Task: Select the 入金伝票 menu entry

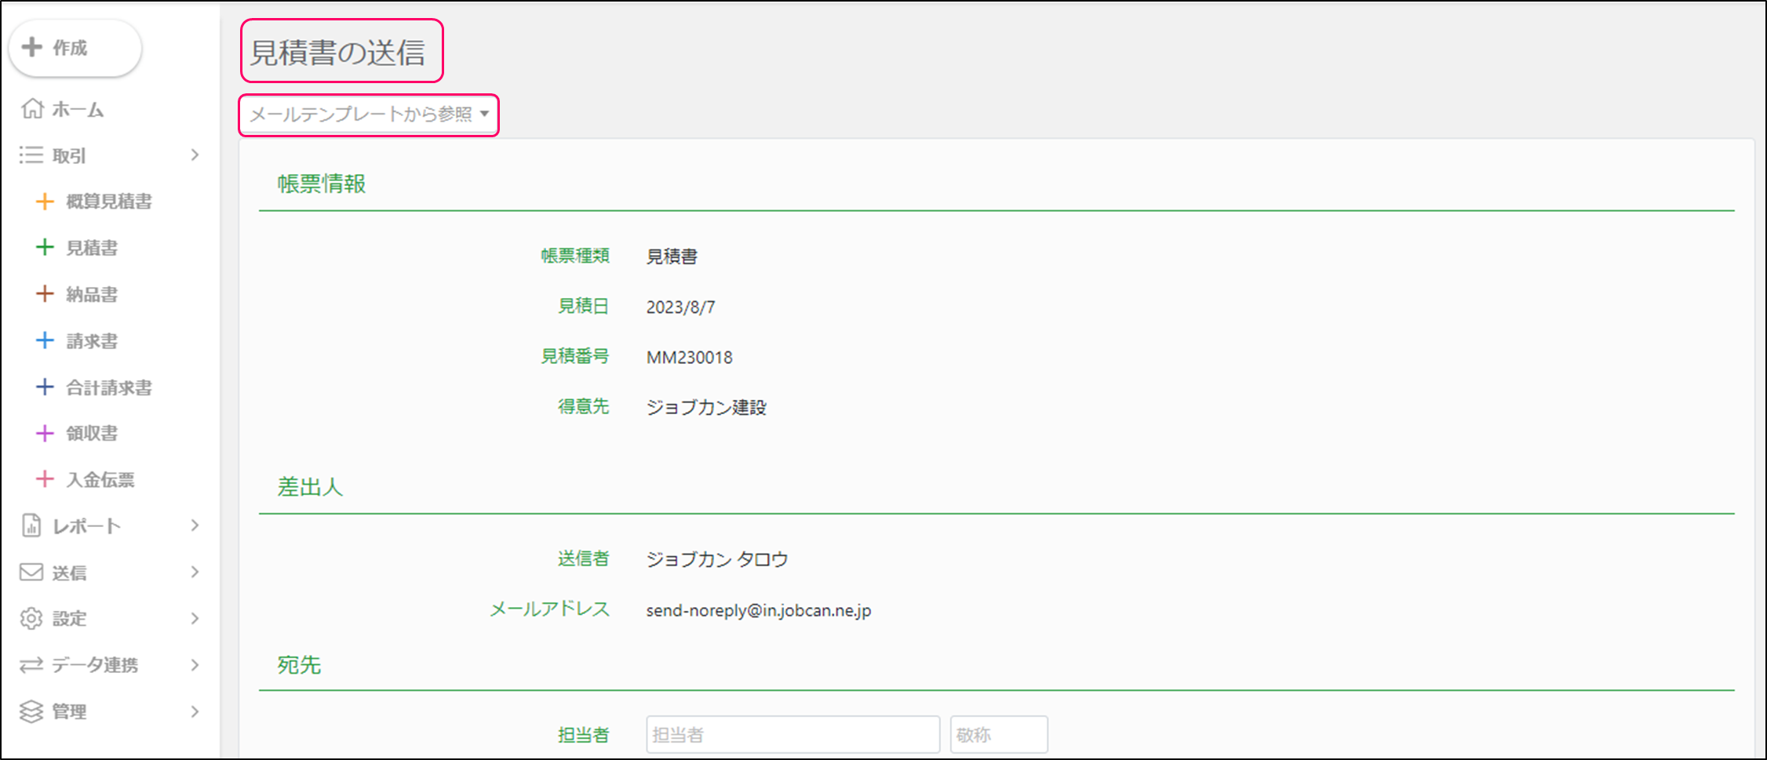Action: 100,480
